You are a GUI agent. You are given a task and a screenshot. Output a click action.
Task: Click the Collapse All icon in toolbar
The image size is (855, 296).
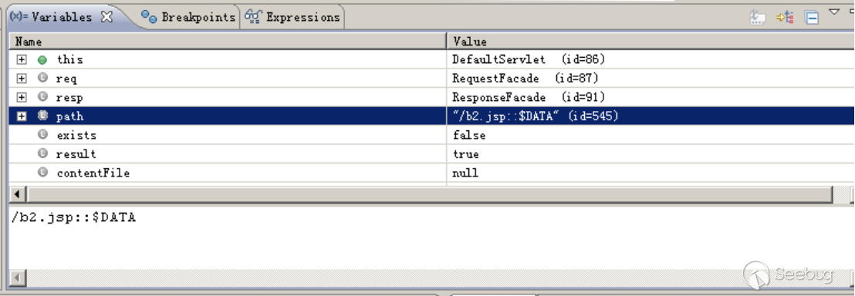[x=812, y=18]
